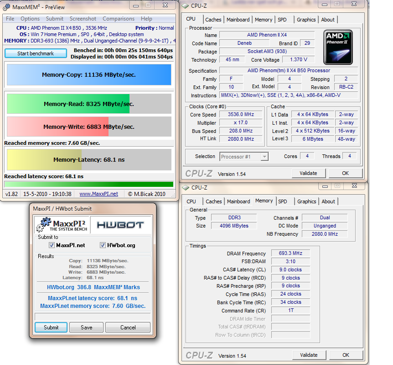This screenshot has width=393, height=365.
Task: Open the Help menu in MaxxMEM
Action: [146, 19]
